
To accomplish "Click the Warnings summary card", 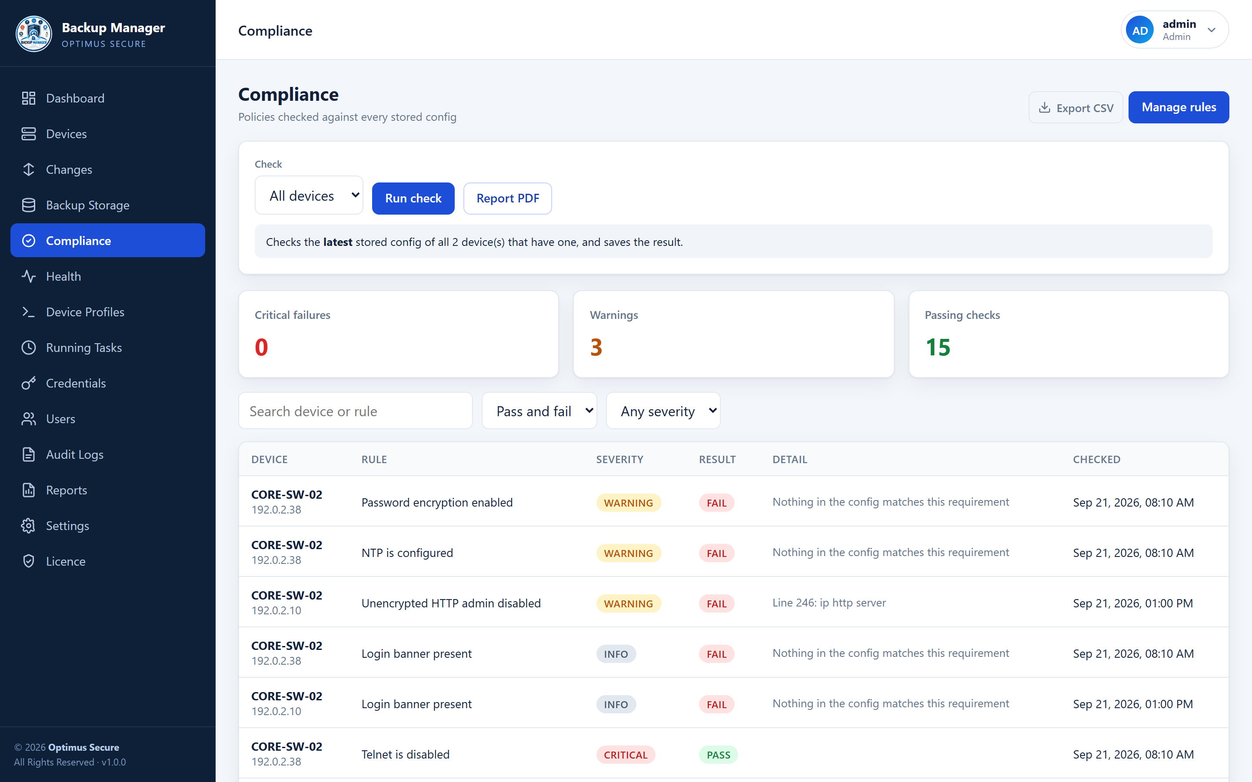I will pos(733,334).
